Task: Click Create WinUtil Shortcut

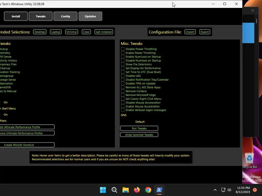Action: [27, 145]
